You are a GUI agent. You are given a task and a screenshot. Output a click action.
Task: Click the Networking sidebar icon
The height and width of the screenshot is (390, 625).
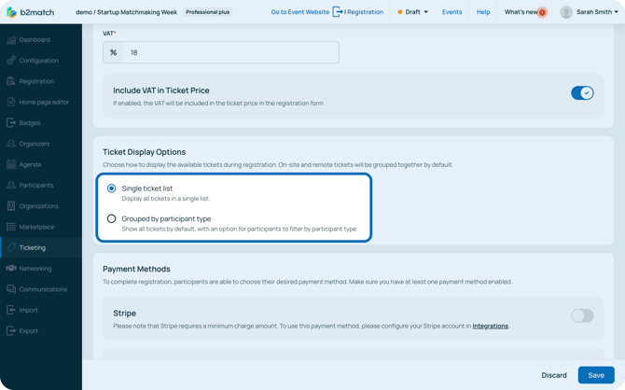point(11,269)
